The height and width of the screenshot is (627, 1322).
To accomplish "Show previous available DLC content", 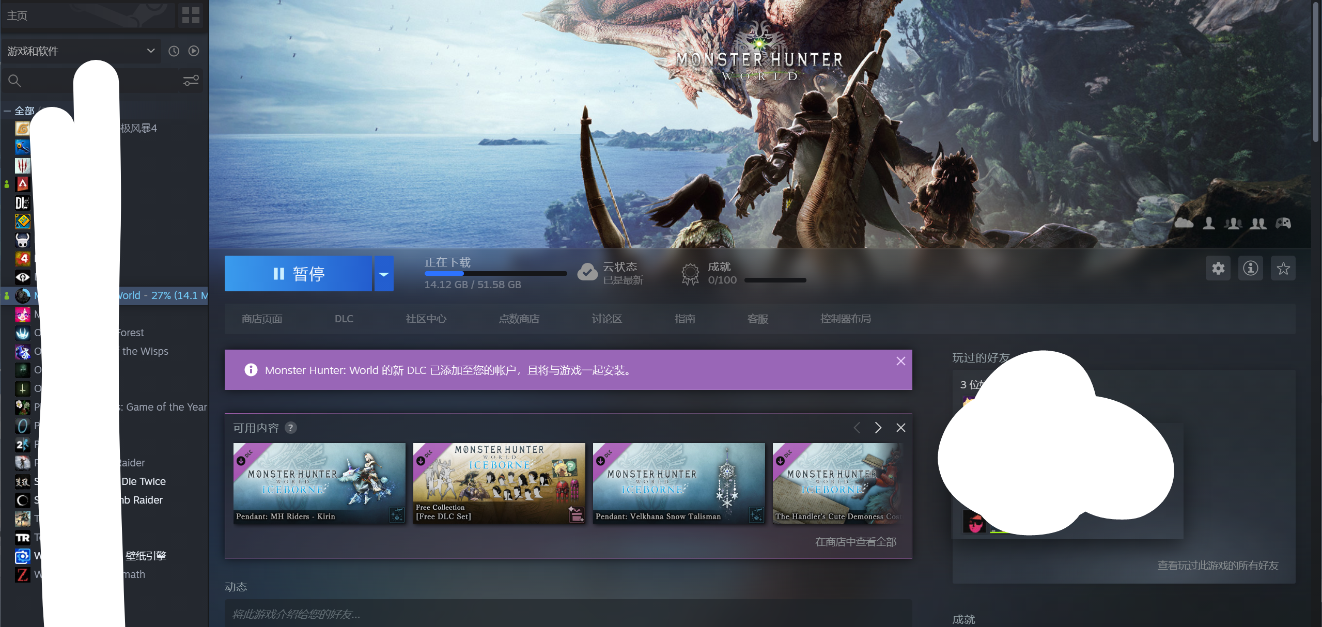I will (x=857, y=428).
